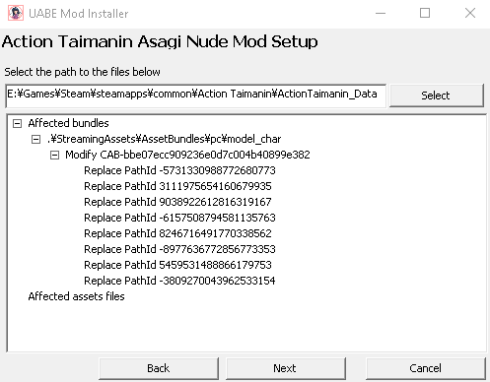The width and height of the screenshot is (490, 382).
Task: Click the Select path button
Action: pyautogui.click(x=437, y=95)
